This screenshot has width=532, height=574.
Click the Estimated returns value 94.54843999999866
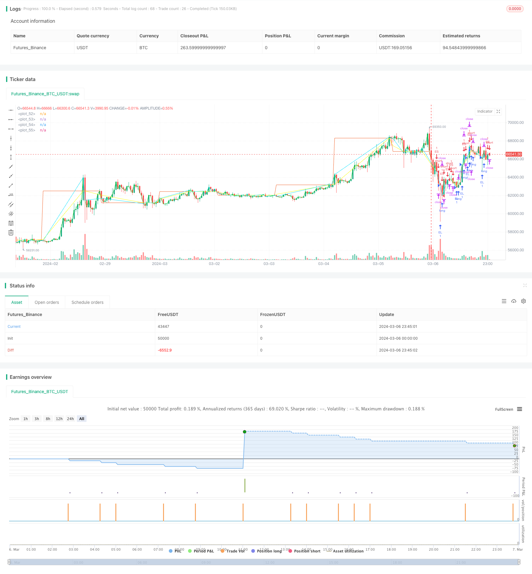[x=464, y=48]
